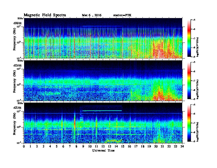Click the log(PSD) label beside dH/dt color bar
This screenshot has height=168, width=217.
[x=198, y=47]
